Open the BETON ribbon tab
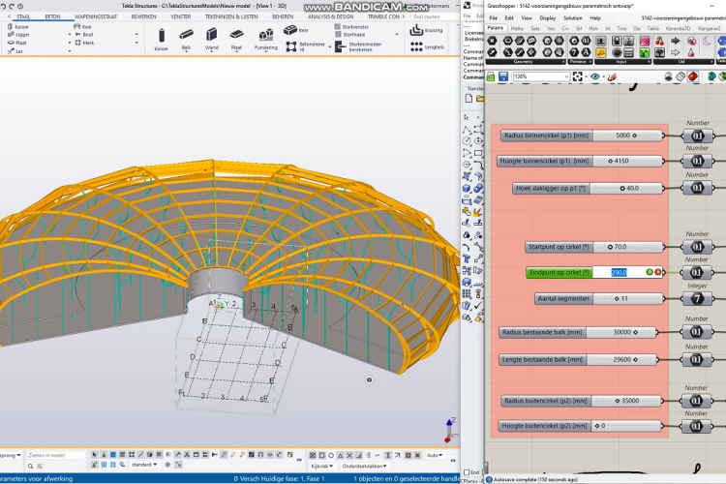This screenshot has width=726, height=484. (52, 16)
